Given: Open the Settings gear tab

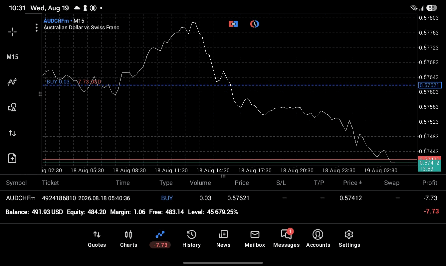Looking at the screenshot, I should click(349, 239).
